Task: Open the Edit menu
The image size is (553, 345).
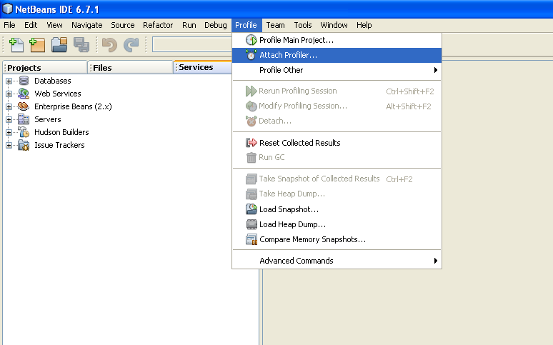Action: coord(31,25)
